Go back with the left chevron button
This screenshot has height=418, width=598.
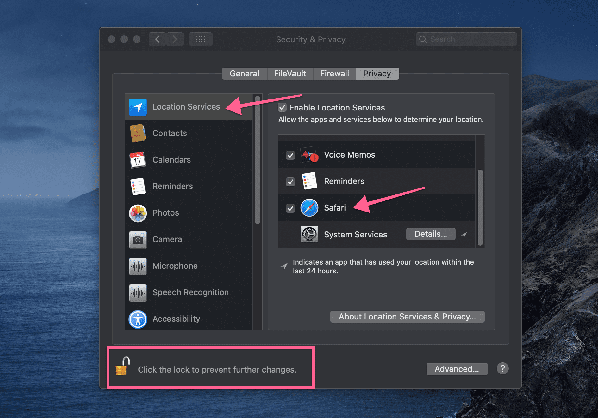pyautogui.click(x=157, y=39)
